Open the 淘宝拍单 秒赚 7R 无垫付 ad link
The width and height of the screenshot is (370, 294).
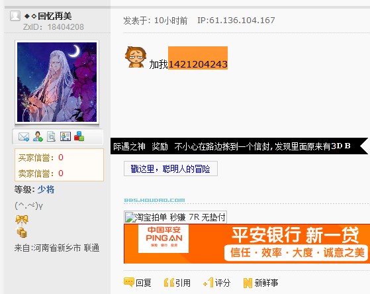pyautogui.click(x=175, y=217)
